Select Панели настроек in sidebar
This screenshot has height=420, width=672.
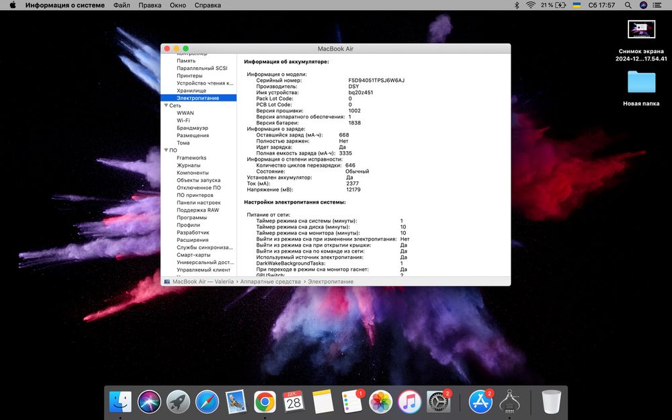199,203
